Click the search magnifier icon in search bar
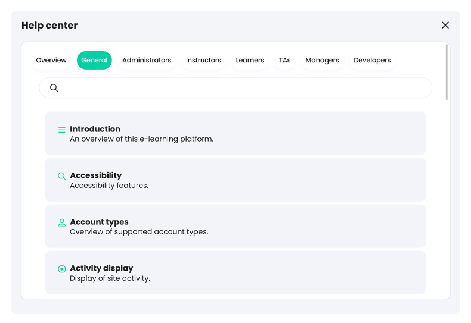The width and height of the screenshot is (471, 323). coord(54,88)
